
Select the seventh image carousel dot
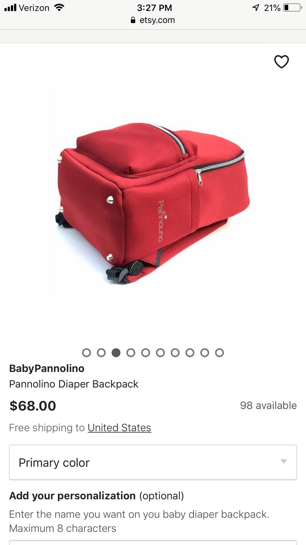pos(175,353)
